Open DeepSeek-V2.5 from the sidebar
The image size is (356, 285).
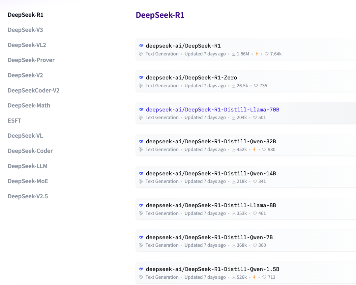click(28, 196)
